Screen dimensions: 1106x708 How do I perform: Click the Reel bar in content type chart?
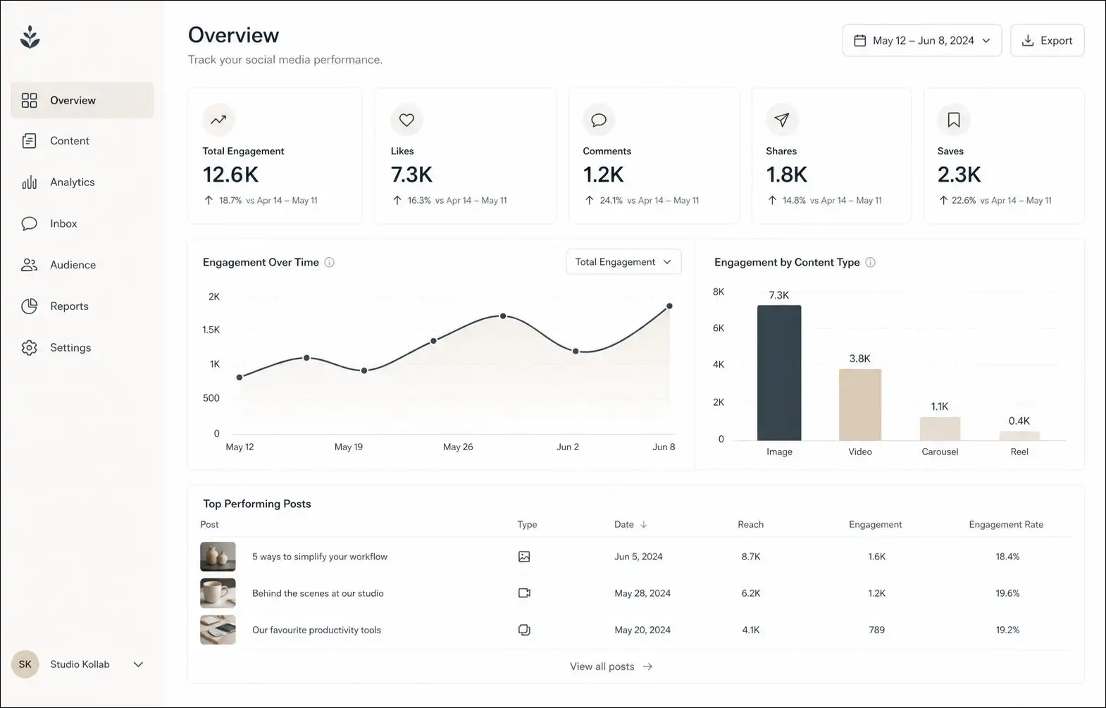click(1019, 436)
